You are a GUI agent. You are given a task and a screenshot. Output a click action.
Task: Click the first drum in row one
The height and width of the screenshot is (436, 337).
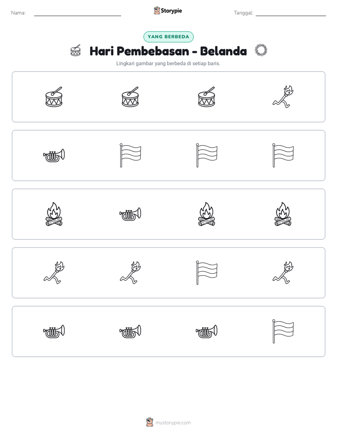(54, 97)
